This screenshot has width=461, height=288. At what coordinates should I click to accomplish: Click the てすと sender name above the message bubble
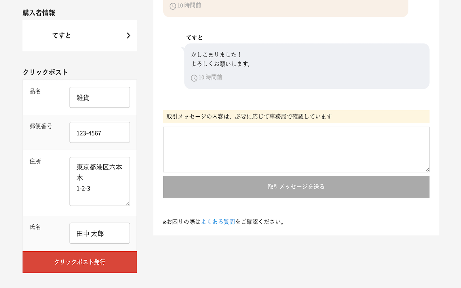(194, 37)
